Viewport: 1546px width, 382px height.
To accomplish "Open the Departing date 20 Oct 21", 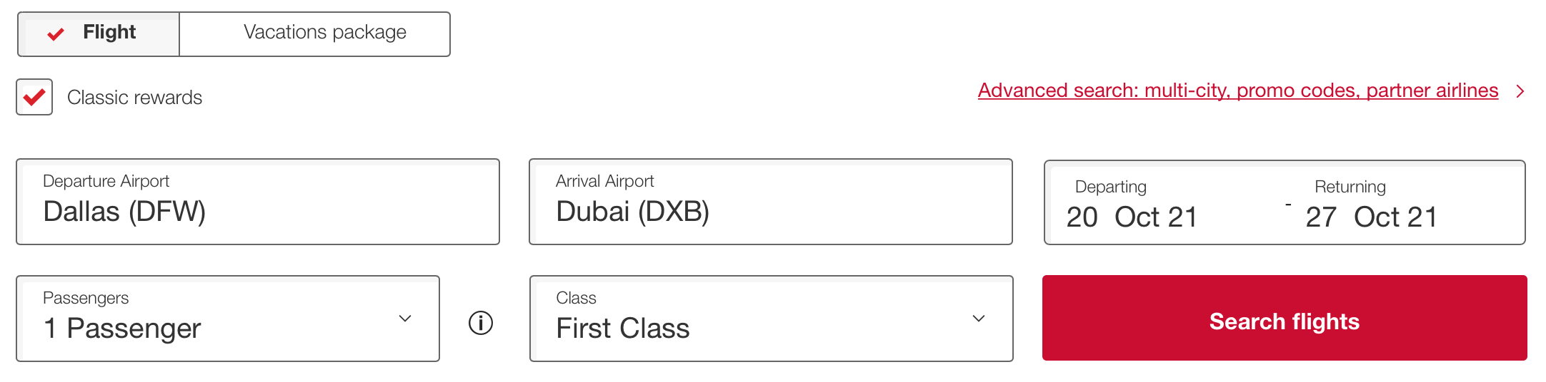I will [x=1132, y=217].
